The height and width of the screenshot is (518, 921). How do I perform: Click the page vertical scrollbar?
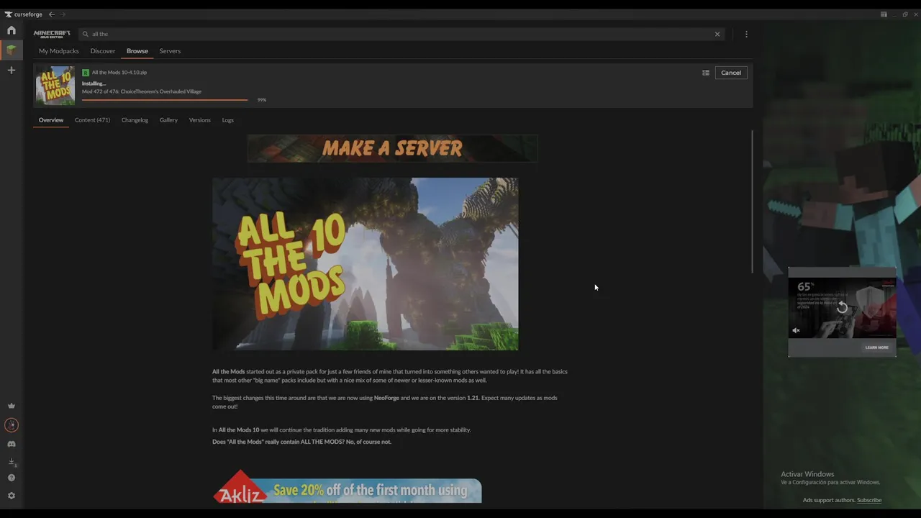(753, 201)
